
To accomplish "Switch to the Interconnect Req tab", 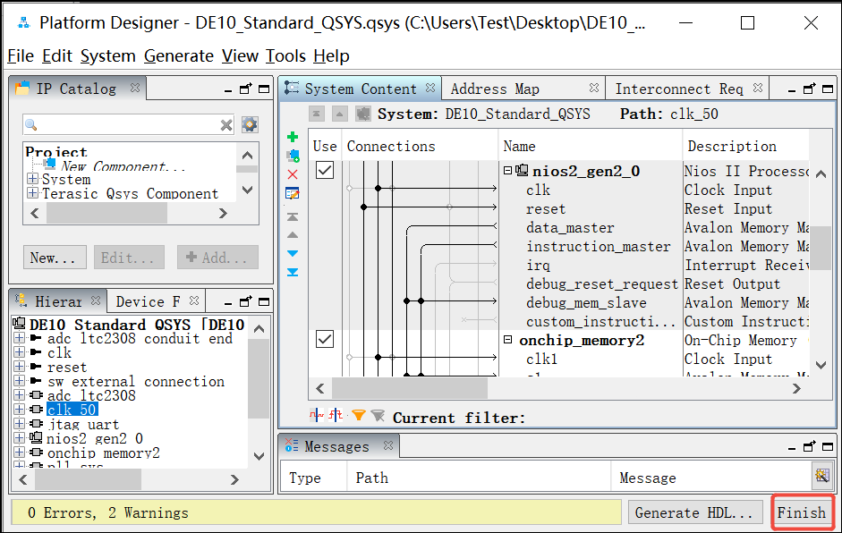I will coord(679,89).
